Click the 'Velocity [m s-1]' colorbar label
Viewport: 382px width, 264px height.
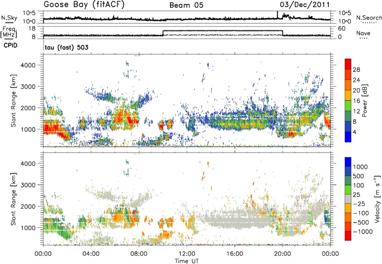click(x=377, y=198)
